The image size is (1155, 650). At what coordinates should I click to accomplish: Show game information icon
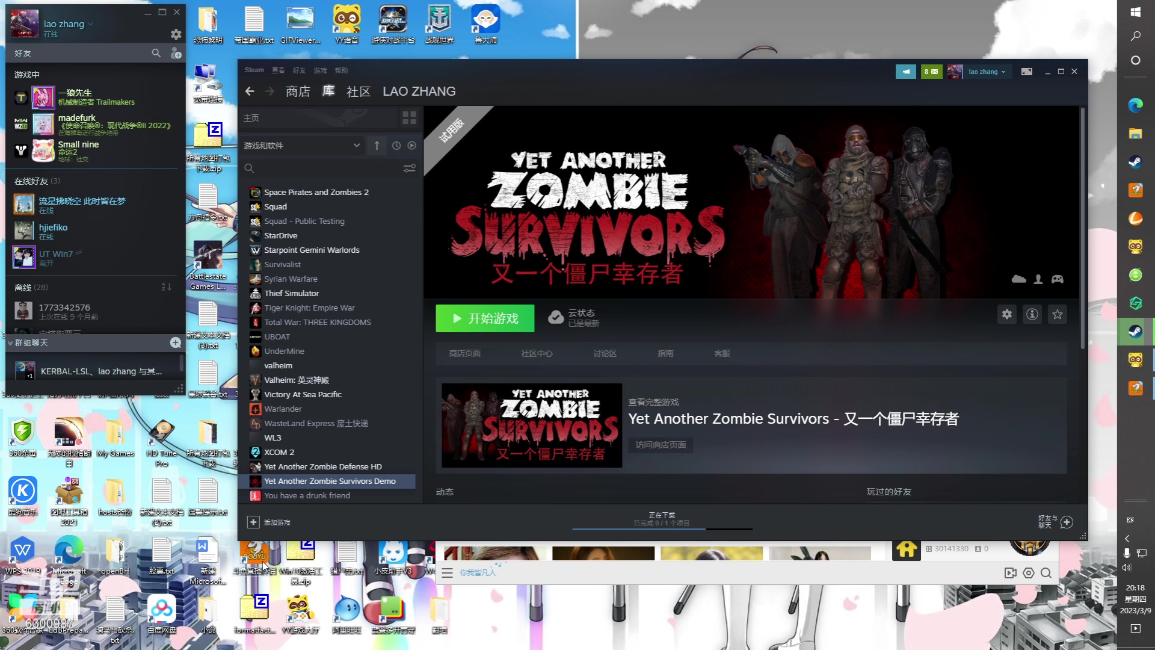point(1032,314)
